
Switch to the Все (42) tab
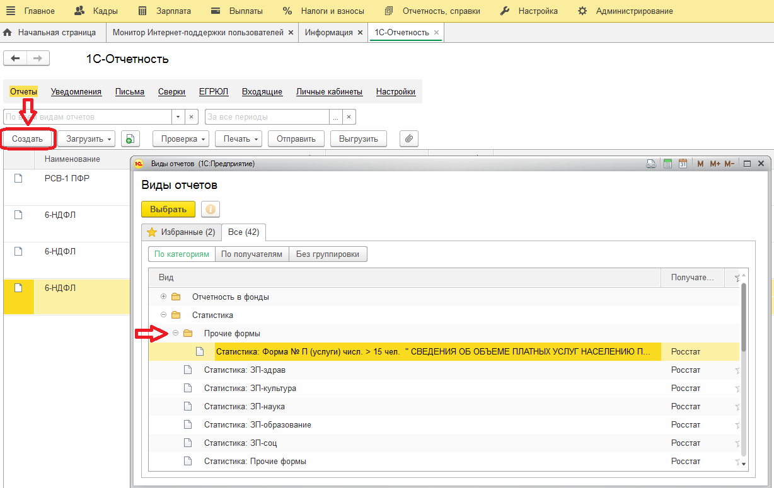coord(244,232)
